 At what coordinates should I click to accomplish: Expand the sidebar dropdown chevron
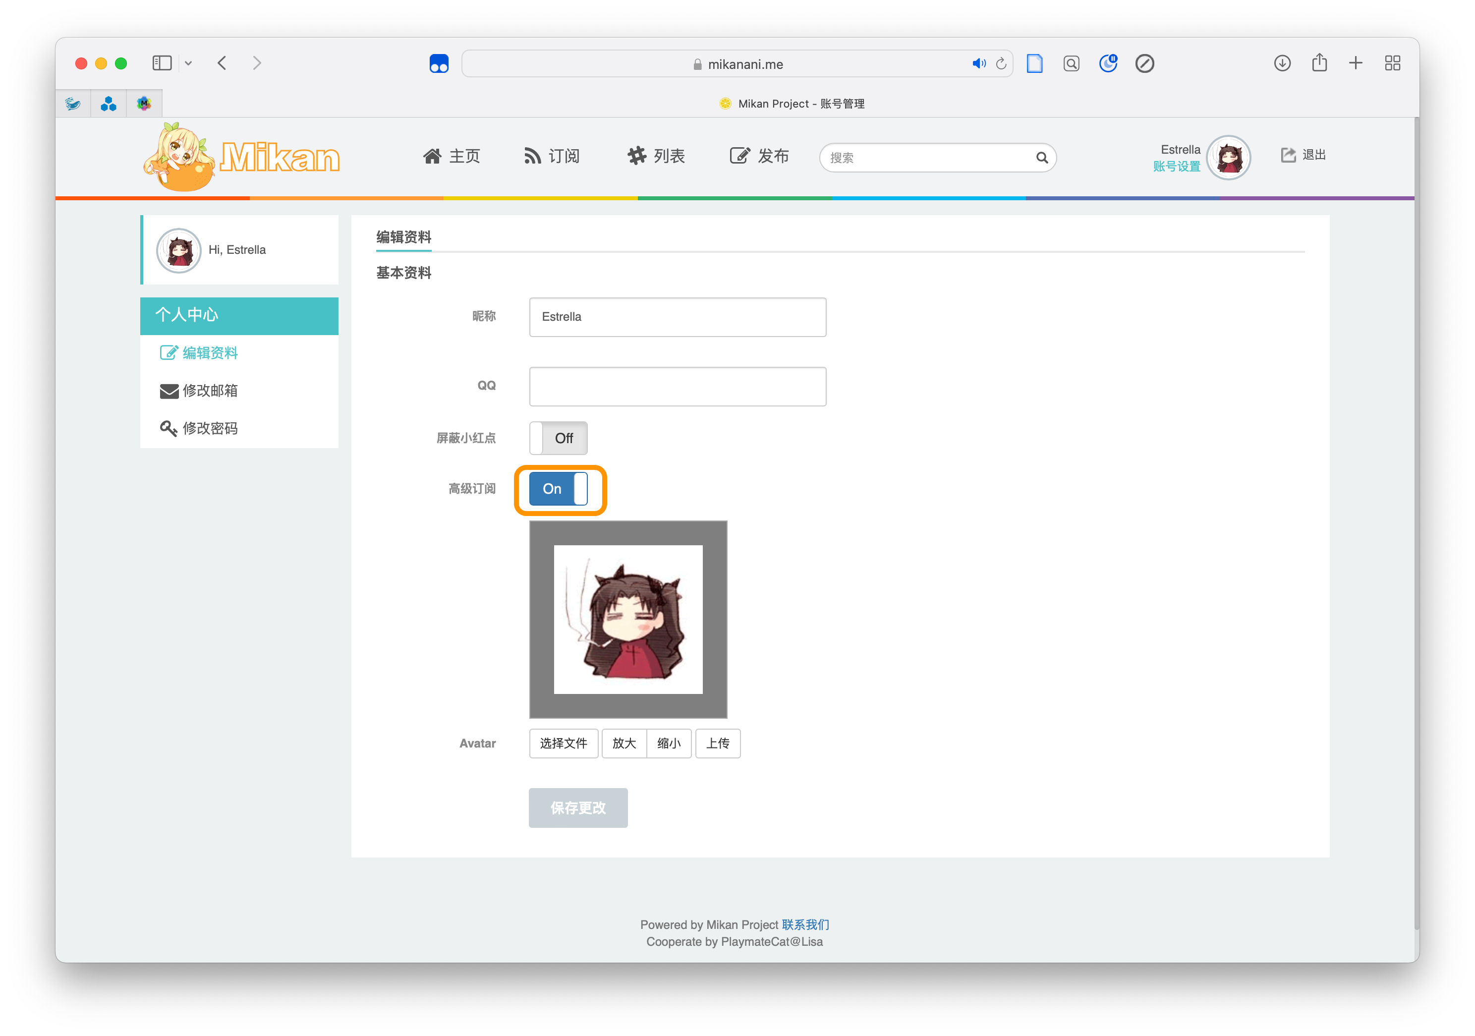(188, 63)
